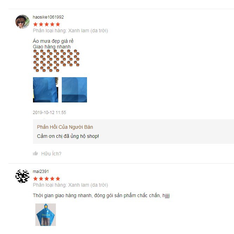Click the thumbs-up Hữu Ích icon

pyautogui.click(x=35, y=153)
